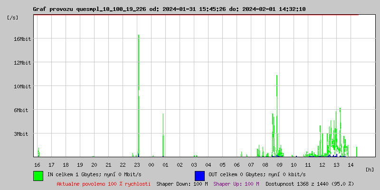Screen dimensions: 380x190
Task: Click the purple 'Shaper Up: 100 M' label
Action: coord(236,183)
